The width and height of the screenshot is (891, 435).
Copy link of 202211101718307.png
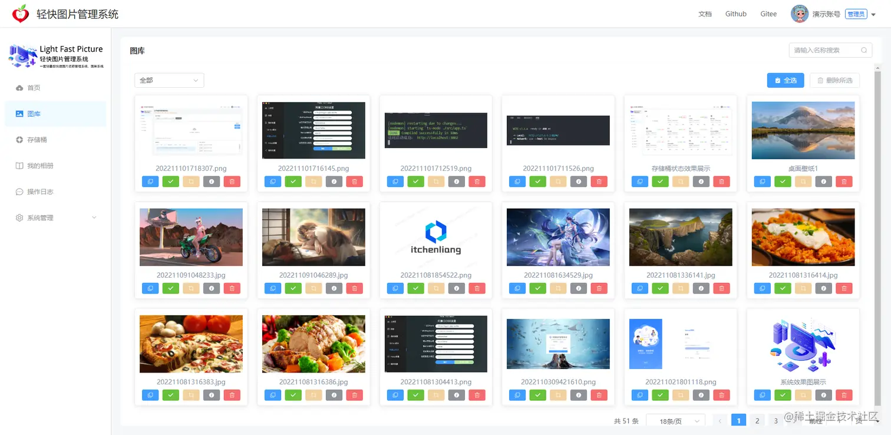[x=150, y=182]
